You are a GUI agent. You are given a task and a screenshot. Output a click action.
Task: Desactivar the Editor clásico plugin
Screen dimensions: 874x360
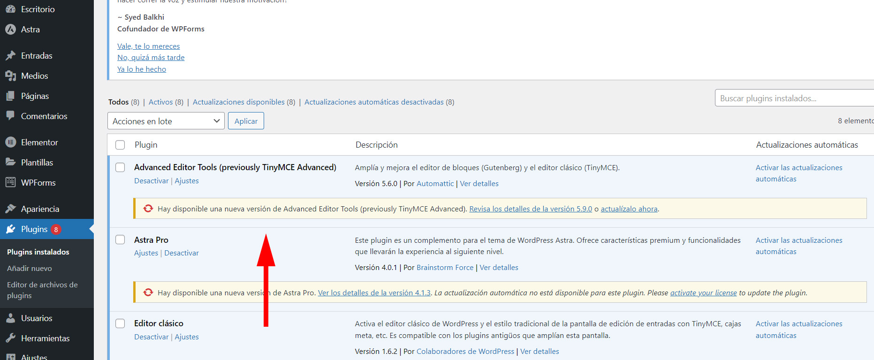coord(151,337)
